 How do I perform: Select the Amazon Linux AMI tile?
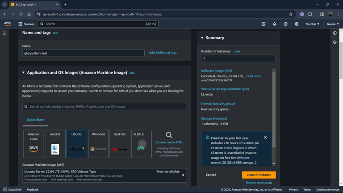point(33,144)
